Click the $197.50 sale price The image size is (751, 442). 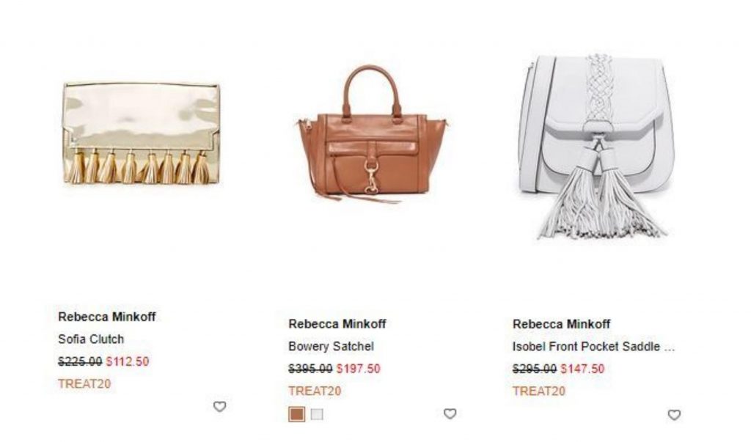358,369
